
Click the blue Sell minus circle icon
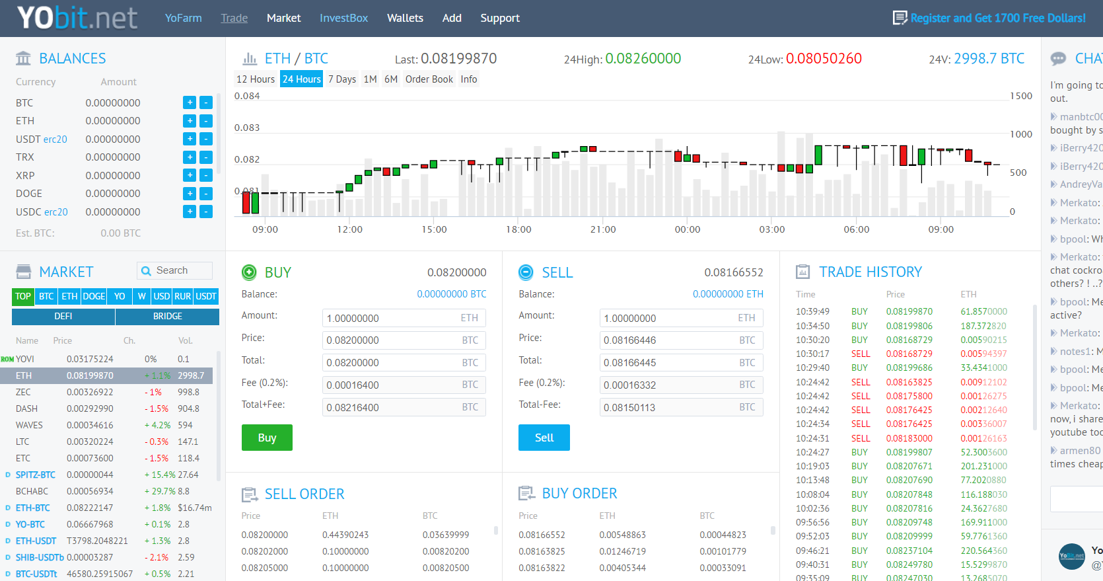(x=526, y=272)
